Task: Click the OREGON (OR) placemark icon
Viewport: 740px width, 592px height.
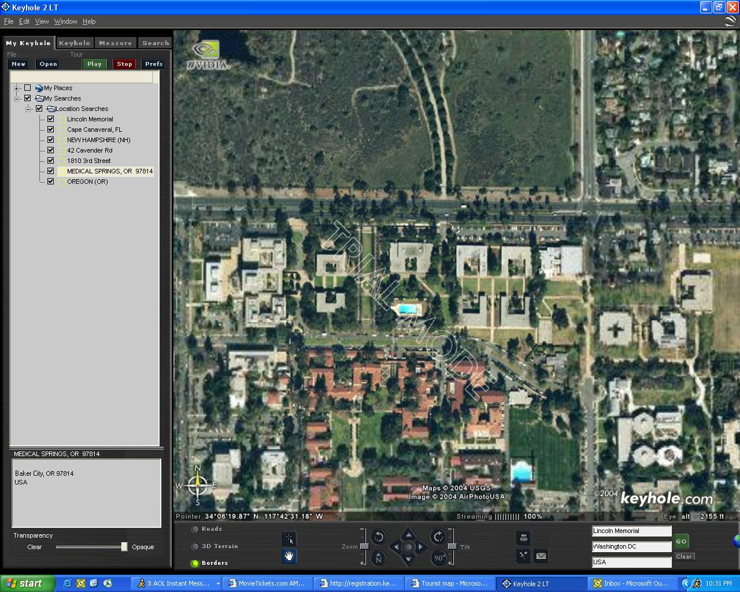Action: pyautogui.click(x=62, y=182)
